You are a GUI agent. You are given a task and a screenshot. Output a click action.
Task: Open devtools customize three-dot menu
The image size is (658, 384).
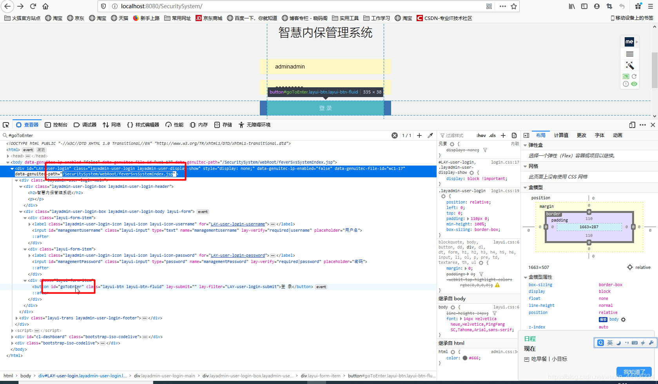pyautogui.click(x=643, y=125)
